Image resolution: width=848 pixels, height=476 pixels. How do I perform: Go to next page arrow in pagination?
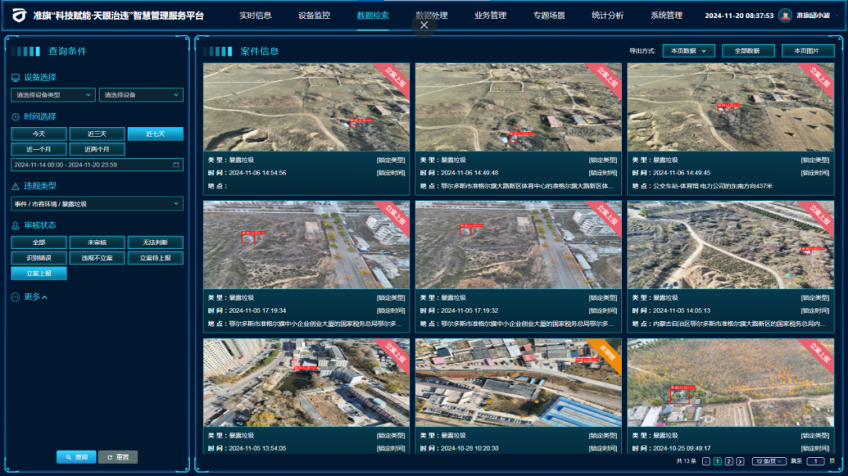tap(740, 461)
